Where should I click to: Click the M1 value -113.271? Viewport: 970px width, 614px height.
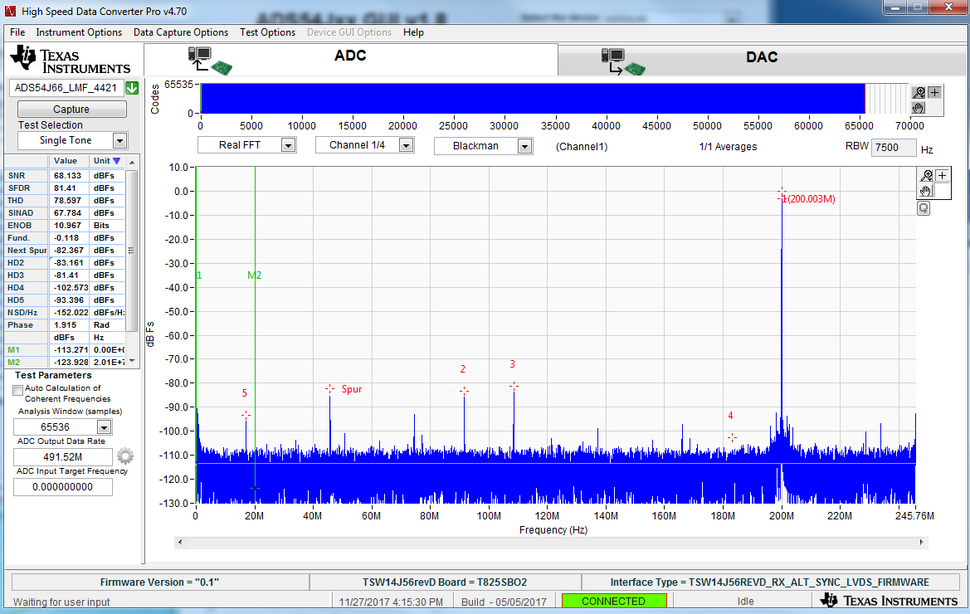(70, 350)
